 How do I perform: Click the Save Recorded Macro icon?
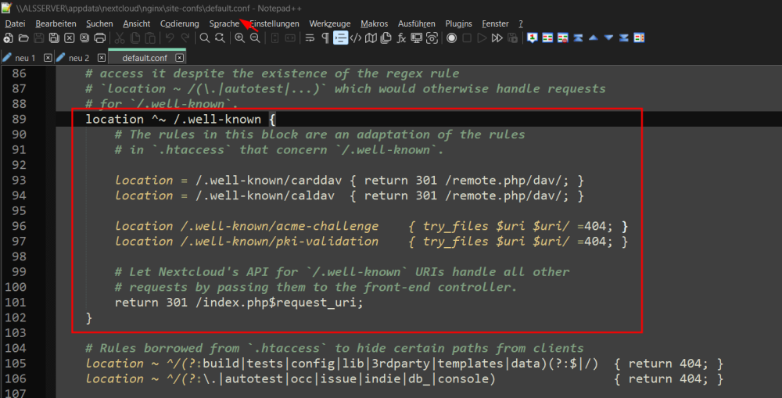(513, 38)
